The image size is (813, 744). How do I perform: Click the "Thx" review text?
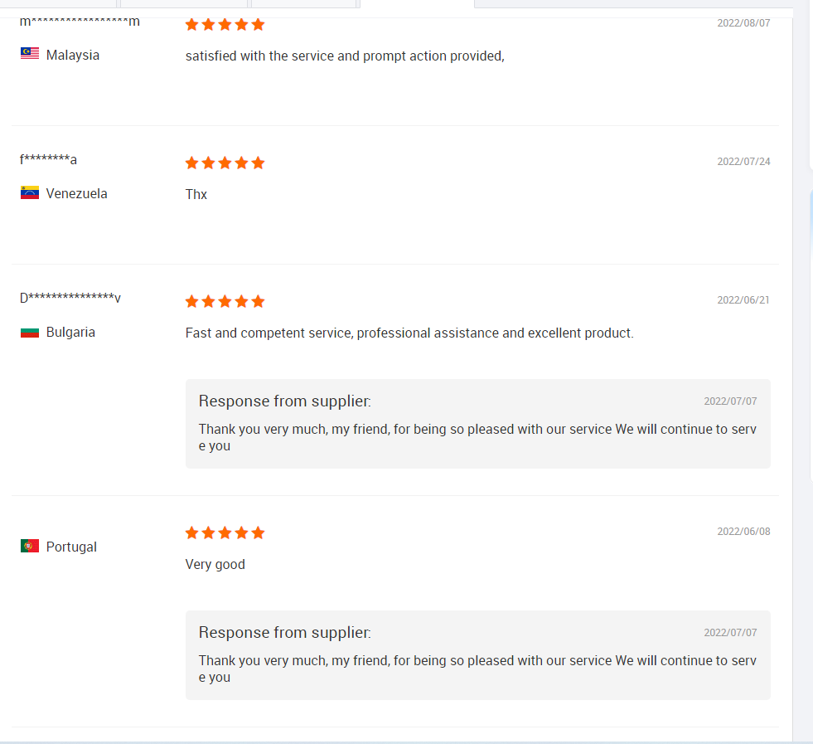click(x=196, y=194)
